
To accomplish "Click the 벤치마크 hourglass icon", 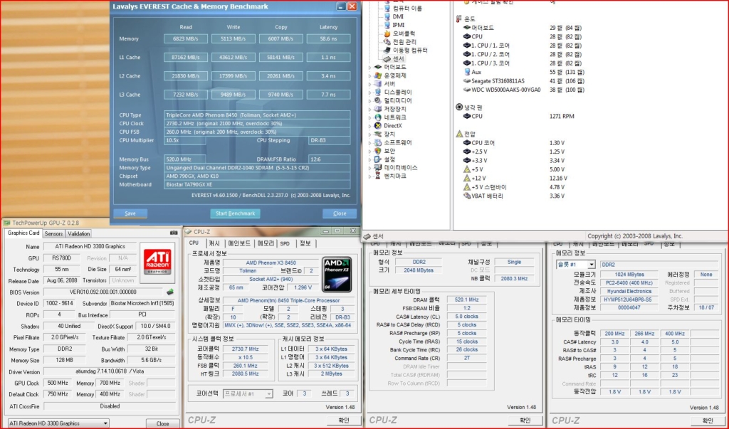I will (x=378, y=176).
